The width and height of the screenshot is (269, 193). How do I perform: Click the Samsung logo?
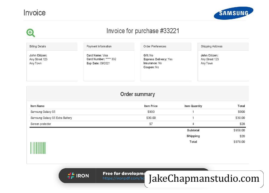click(x=233, y=13)
